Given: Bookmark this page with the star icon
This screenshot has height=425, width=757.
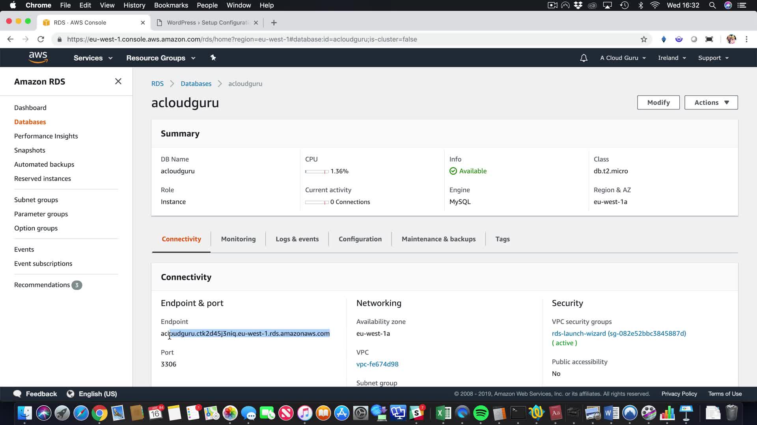Looking at the screenshot, I should coord(644,39).
